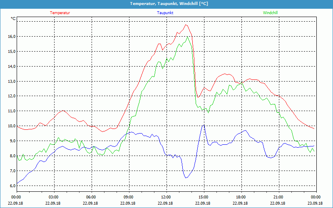Click the 09:00 time axis label
This screenshot has height=208, width=333.
pyautogui.click(x=129, y=197)
